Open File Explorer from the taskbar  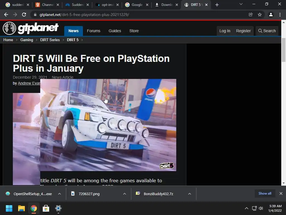click(x=21, y=208)
